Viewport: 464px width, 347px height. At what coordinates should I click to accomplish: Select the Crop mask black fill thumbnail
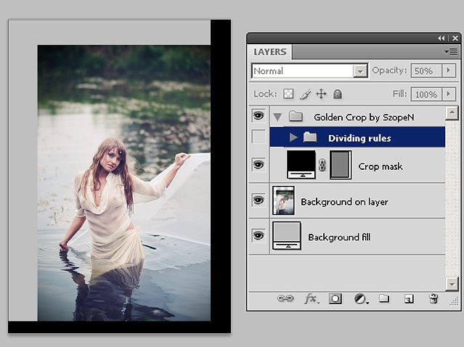coord(301,165)
